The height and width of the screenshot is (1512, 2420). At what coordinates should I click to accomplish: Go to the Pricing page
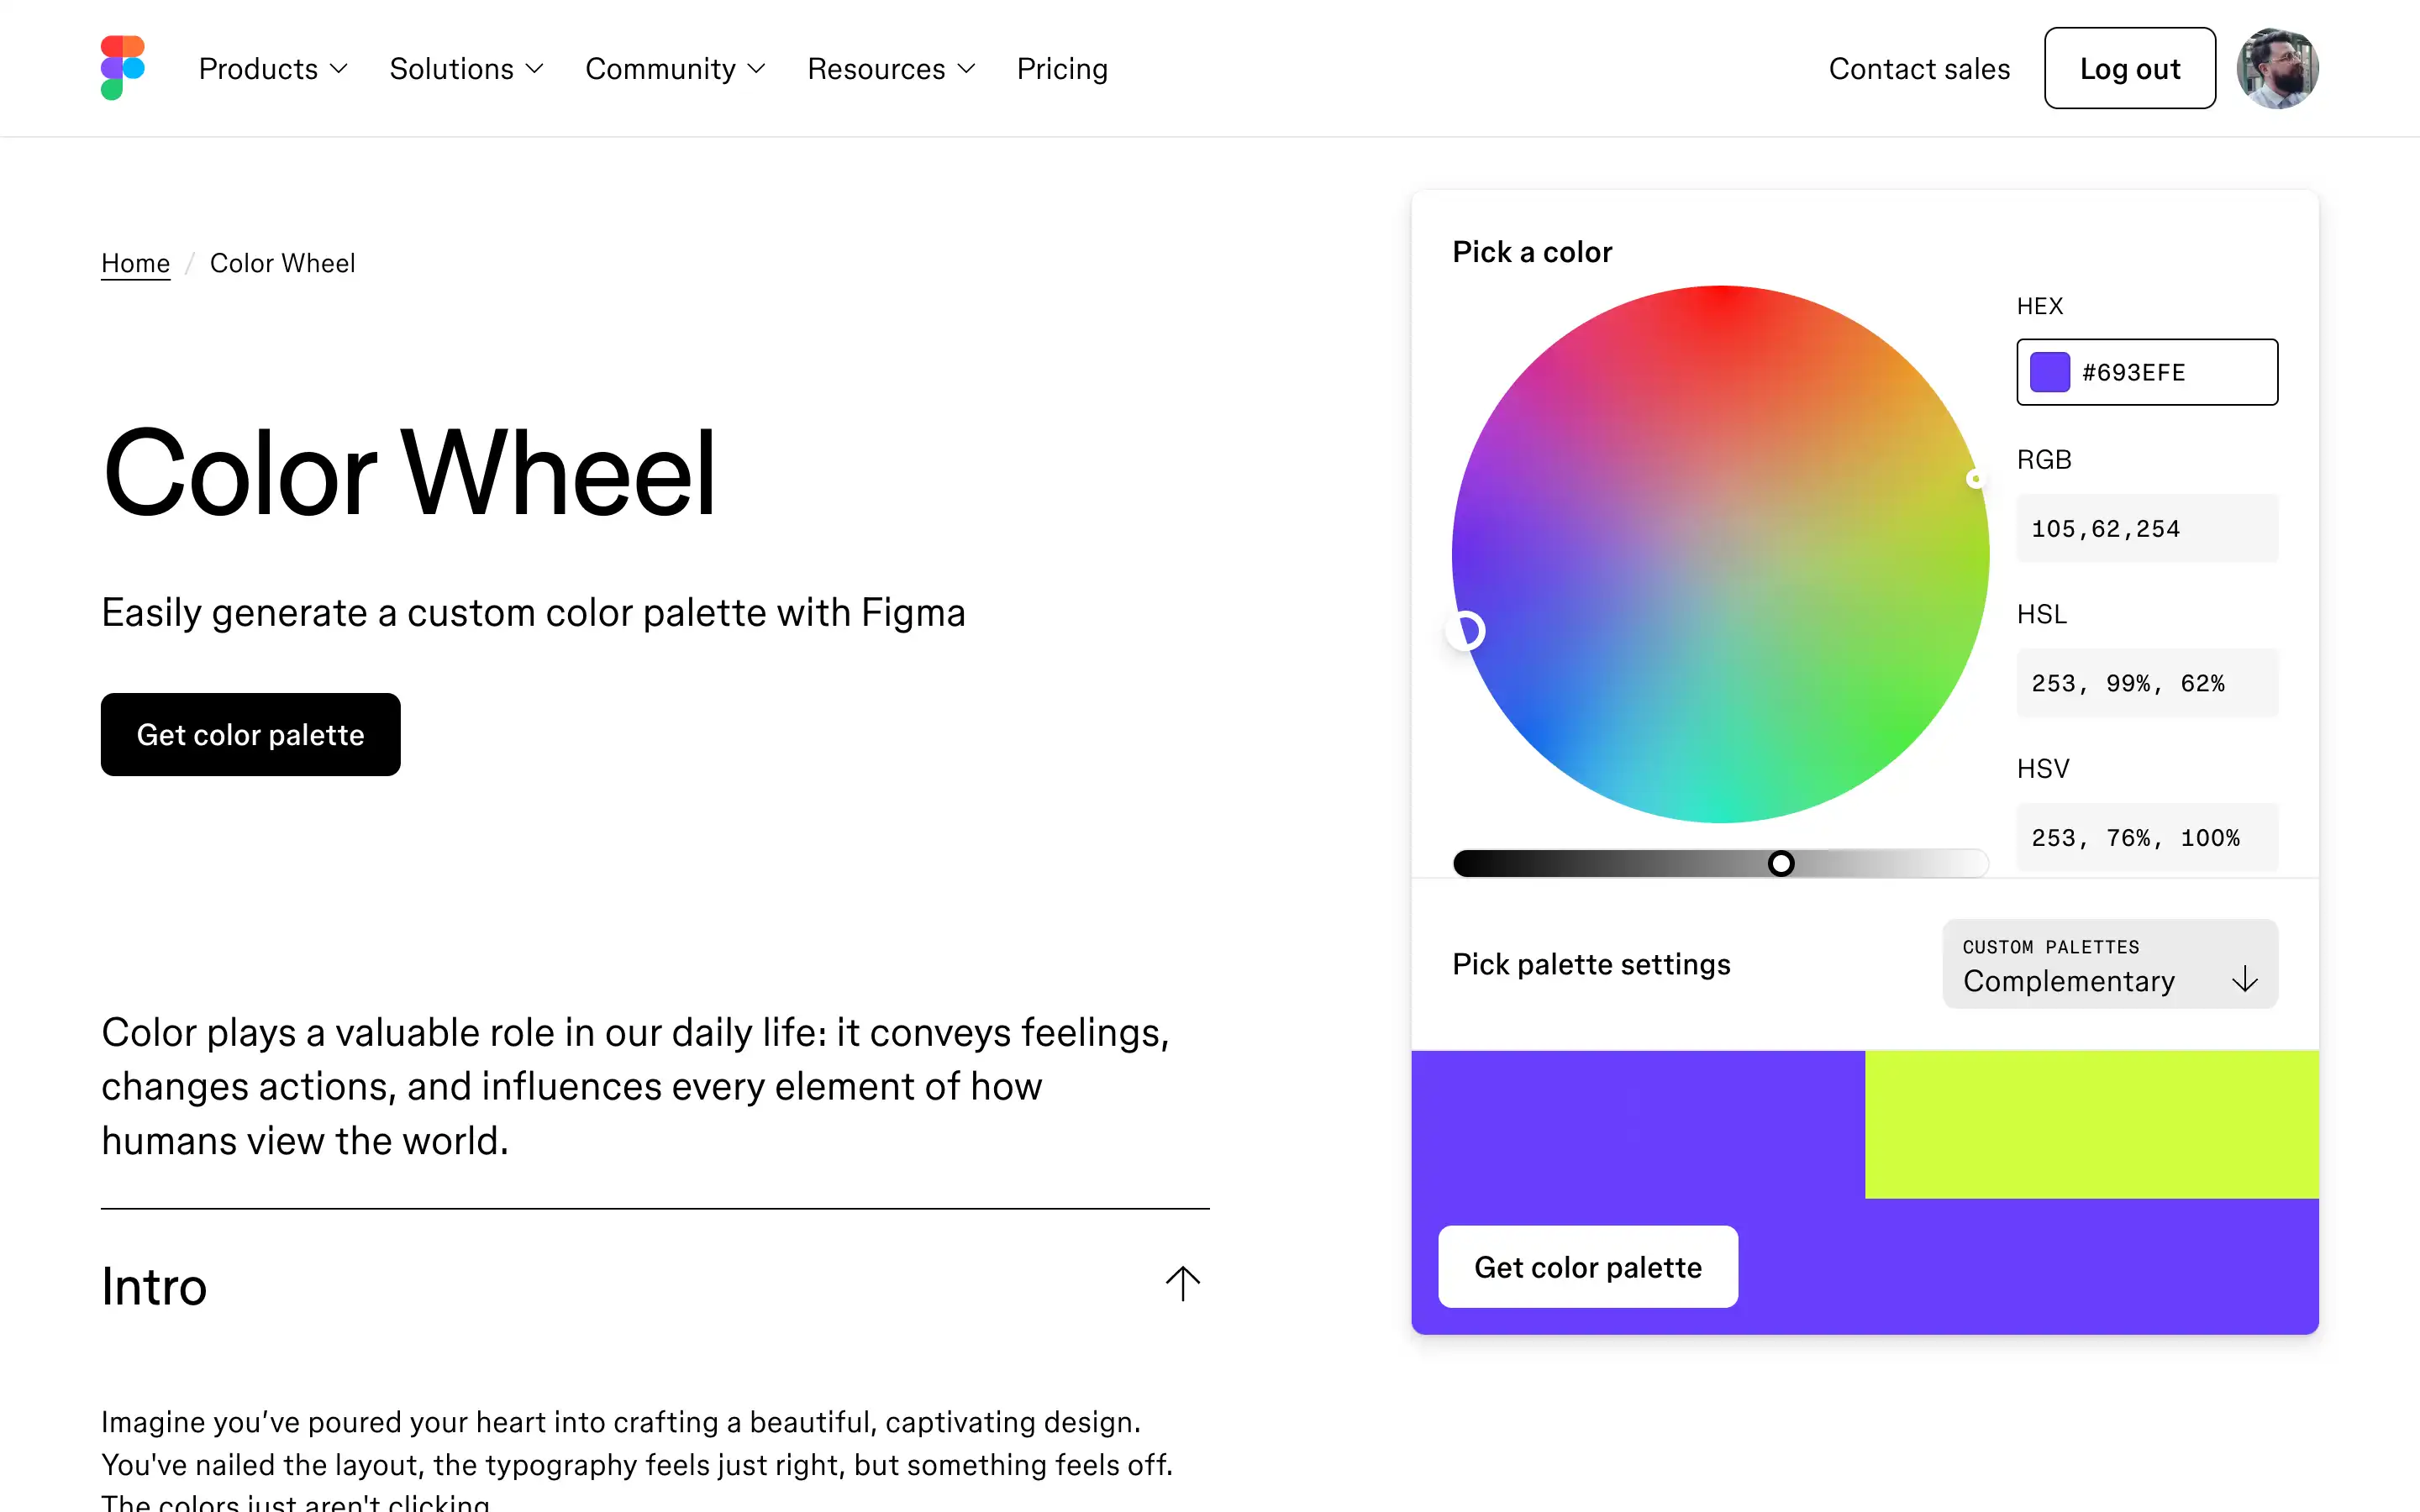click(1062, 68)
